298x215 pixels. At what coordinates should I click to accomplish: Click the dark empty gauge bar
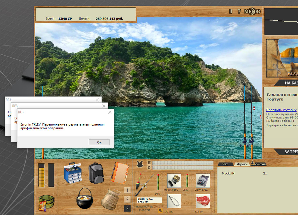click(51, 175)
